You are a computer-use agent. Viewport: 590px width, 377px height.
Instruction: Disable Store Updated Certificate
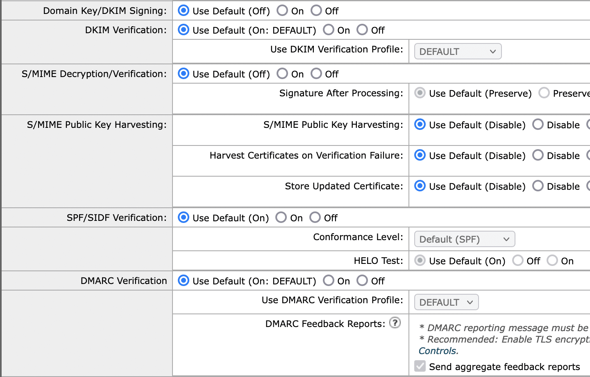[538, 186]
